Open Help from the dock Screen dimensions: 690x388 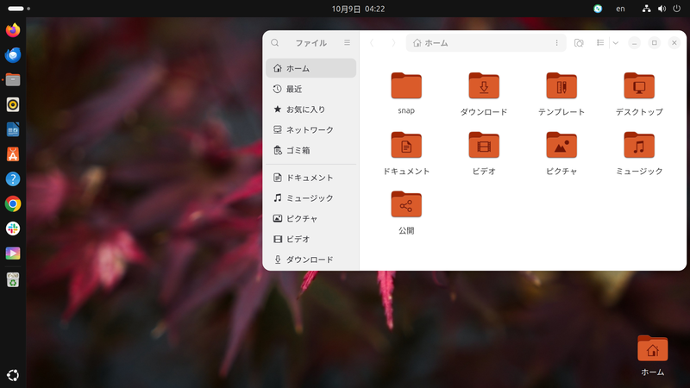click(13, 179)
